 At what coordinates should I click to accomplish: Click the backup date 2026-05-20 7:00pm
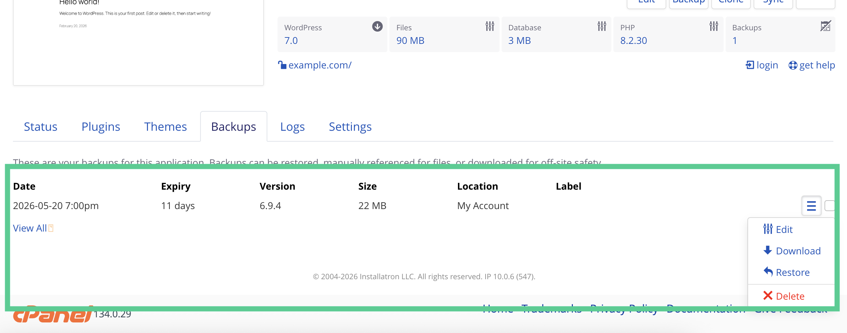[56, 206]
